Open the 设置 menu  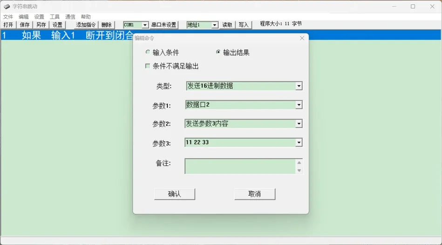point(39,17)
